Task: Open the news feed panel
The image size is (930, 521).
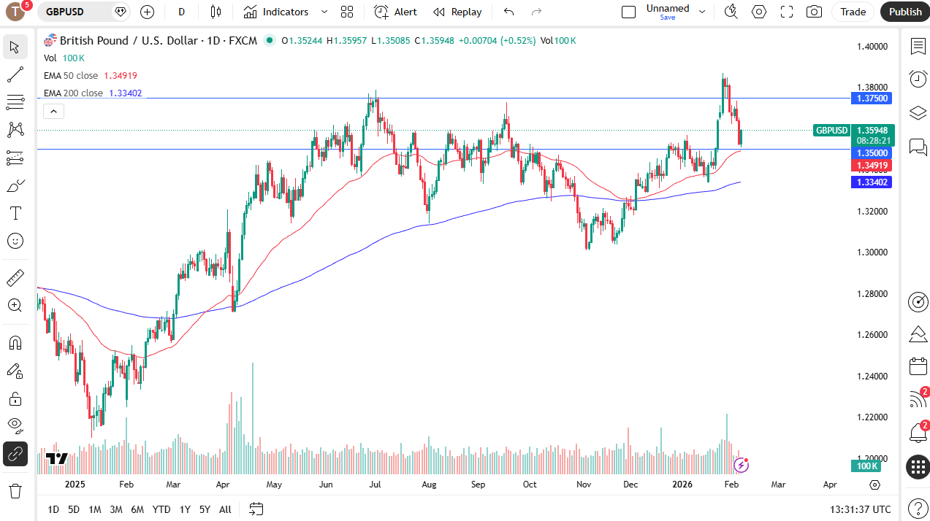Action: click(x=918, y=399)
